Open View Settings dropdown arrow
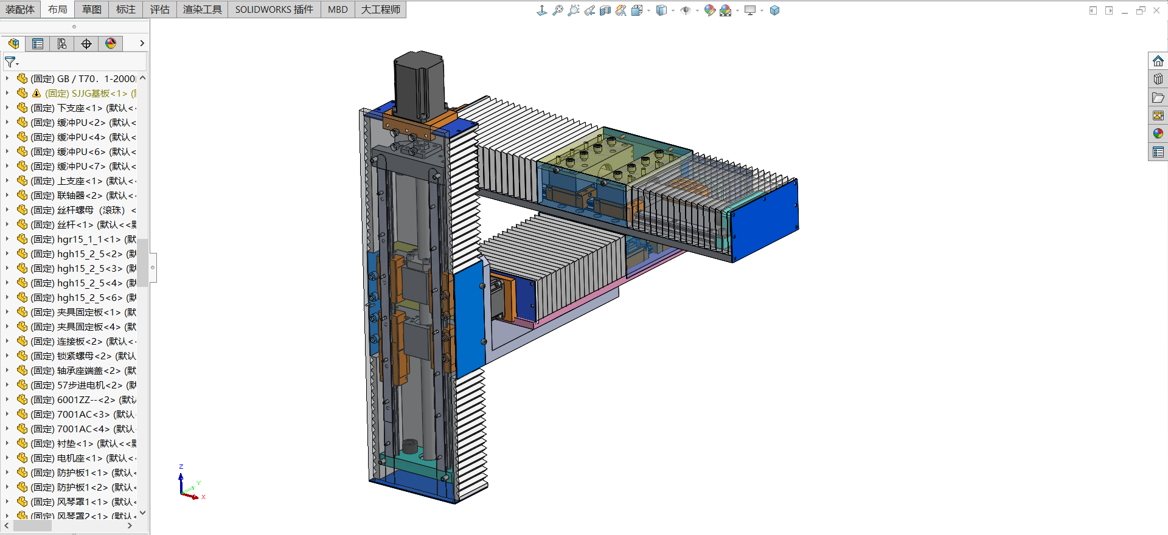Viewport: 1168px width, 535px height. (x=762, y=11)
